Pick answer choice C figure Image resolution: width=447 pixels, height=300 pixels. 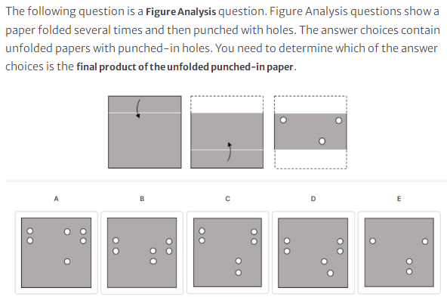click(227, 252)
